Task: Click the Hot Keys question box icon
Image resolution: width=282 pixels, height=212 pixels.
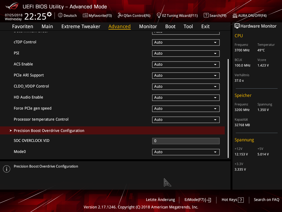Action: tap(241, 200)
